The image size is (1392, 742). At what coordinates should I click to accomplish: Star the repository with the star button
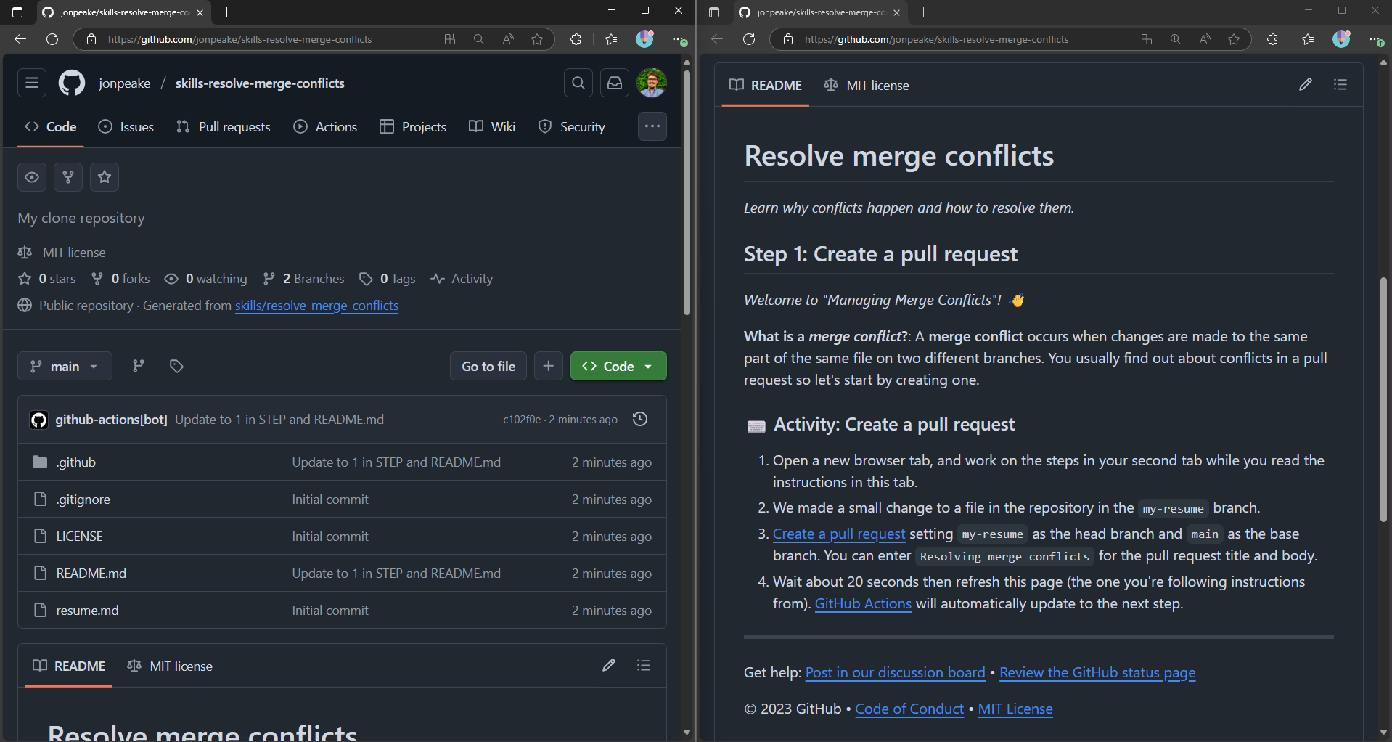105,177
